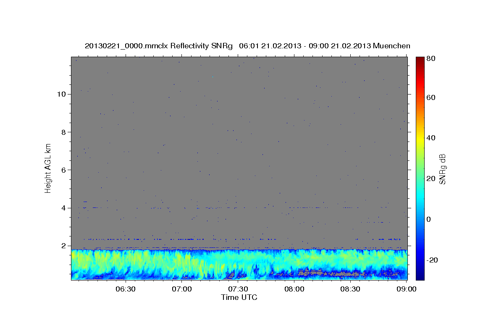The width and height of the screenshot is (504, 336).
Task: Click the 'SNRg dB' colorbar label
Action: [x=442, y=169]
